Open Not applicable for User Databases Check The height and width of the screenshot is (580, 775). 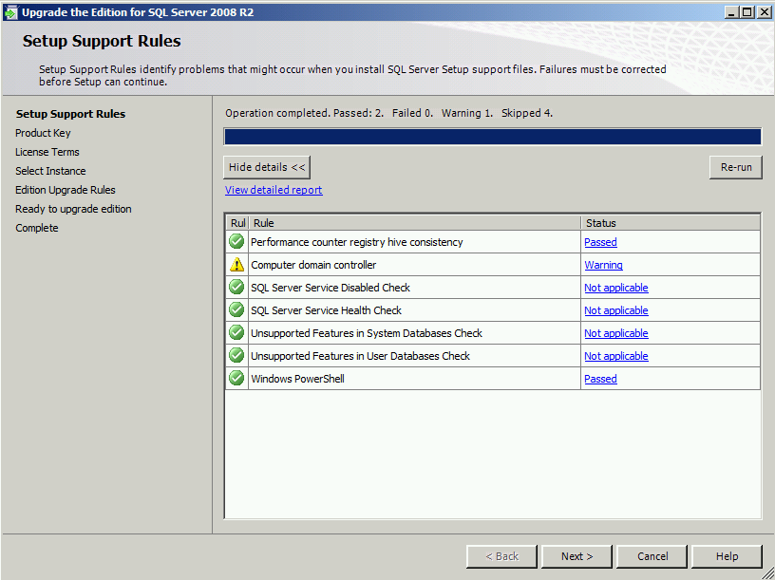pos(615,356)
